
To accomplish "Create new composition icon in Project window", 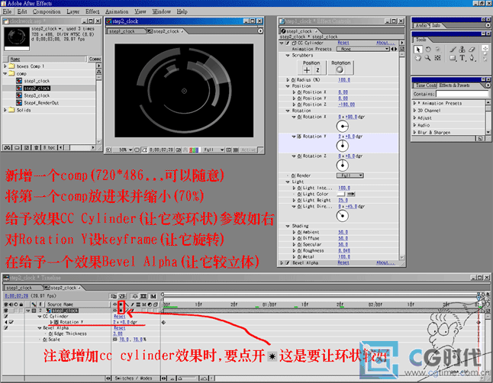I will [x=27, y=147].
